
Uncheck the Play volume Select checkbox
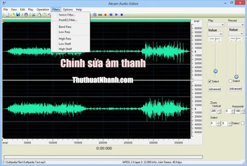point(210,81)
